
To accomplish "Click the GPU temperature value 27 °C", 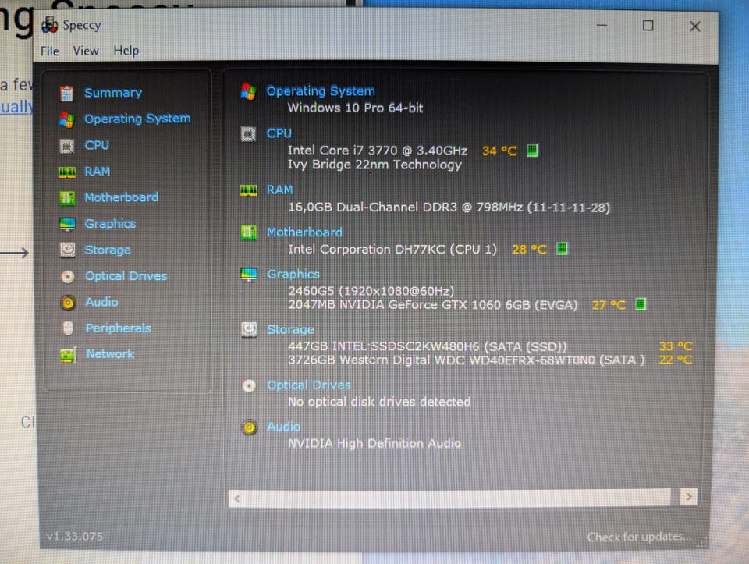I will point(609,305).
